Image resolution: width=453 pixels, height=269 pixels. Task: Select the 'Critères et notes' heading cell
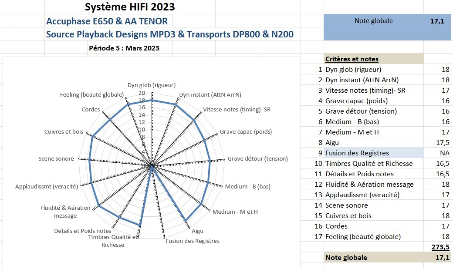click(x=374, y=59)
